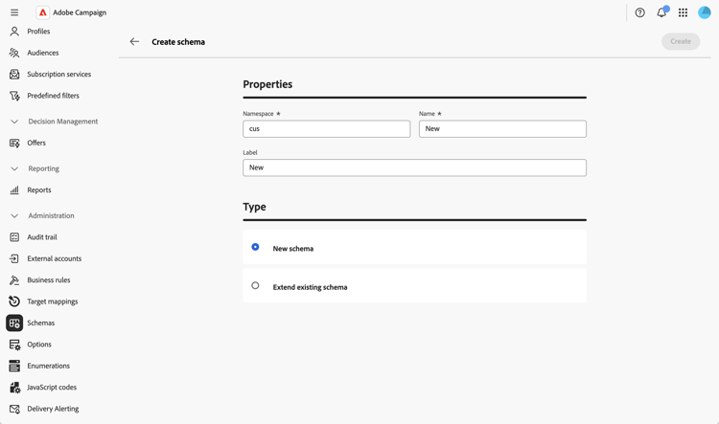Click the Namespace input field
Image resolution: width=719 pixels, height=424 pixels.
(x=326, y=128)
